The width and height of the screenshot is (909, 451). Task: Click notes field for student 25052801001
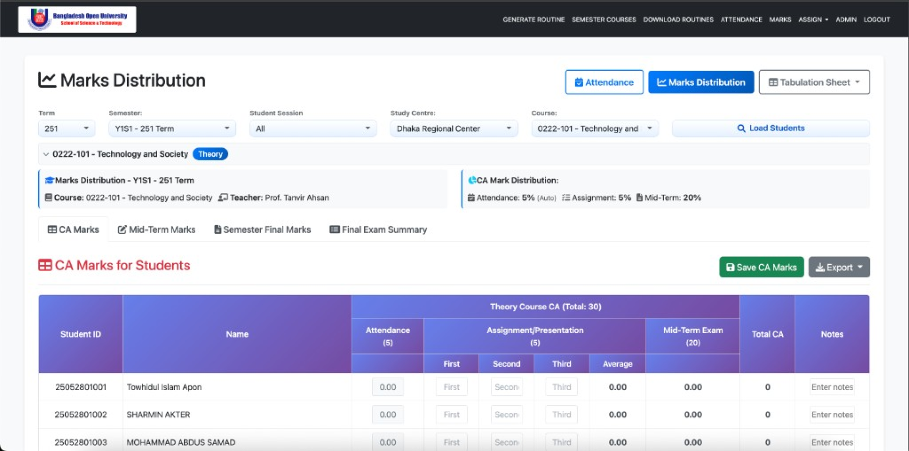click(832, 387)
